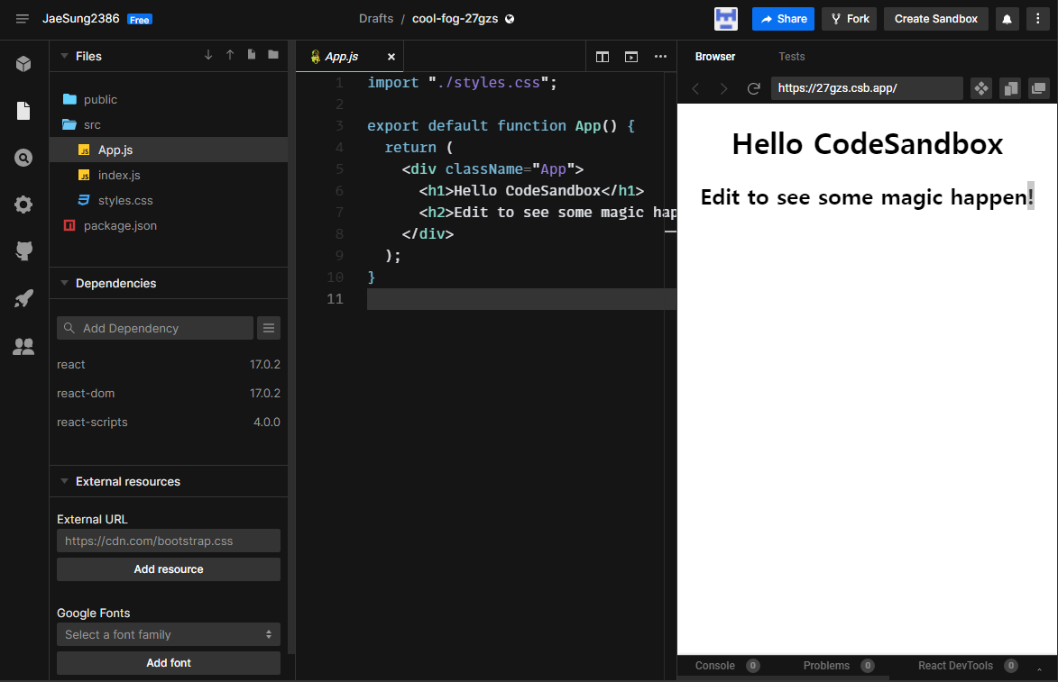Open the sandbox Configuration settings panel
The width and height of the screenshot is (1058, 682).
click(x=23, y=204)
